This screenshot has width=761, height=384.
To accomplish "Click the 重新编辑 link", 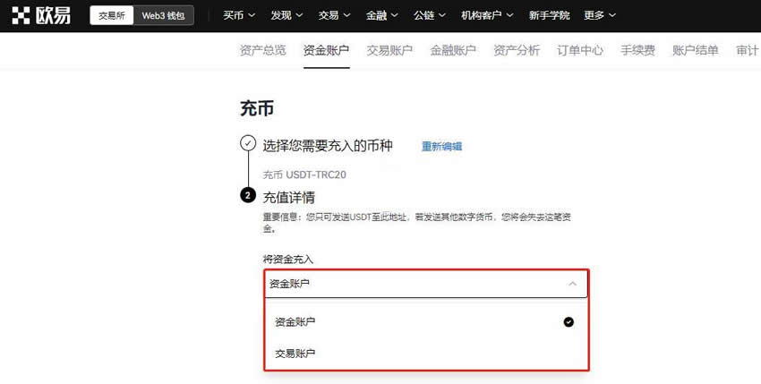I will (441, 146).
